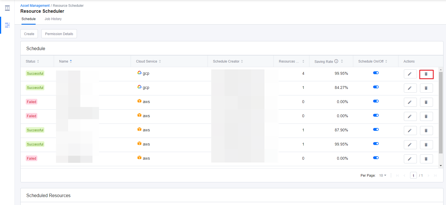
Task: Edit the last aws schedule row
Action: tap(410, 159)
